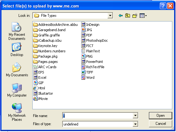Select the Garageband.band folder icon
The width and height of the screenshot is (176, 132).
coord(35,30)
